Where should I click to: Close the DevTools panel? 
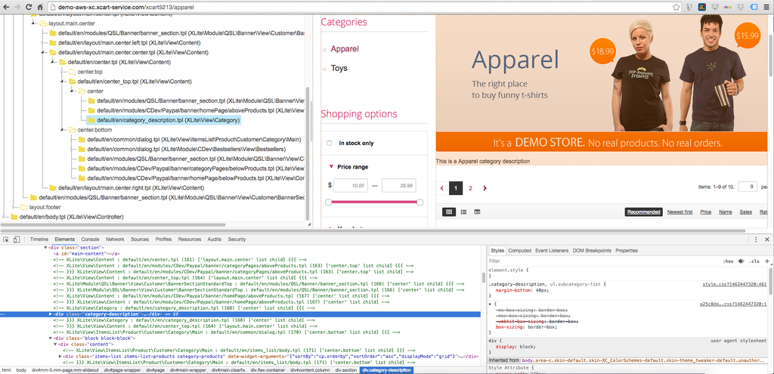(768, 240)
